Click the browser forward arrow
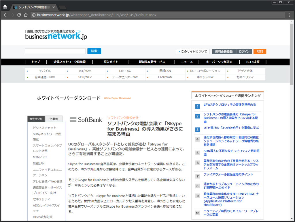Screen dimensions: 295x222 click(12, 15)
